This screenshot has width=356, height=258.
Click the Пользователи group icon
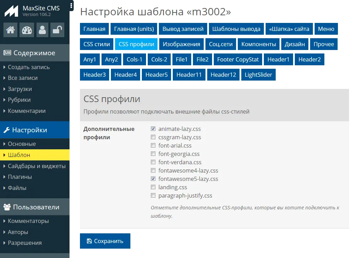tap(7, 207)
